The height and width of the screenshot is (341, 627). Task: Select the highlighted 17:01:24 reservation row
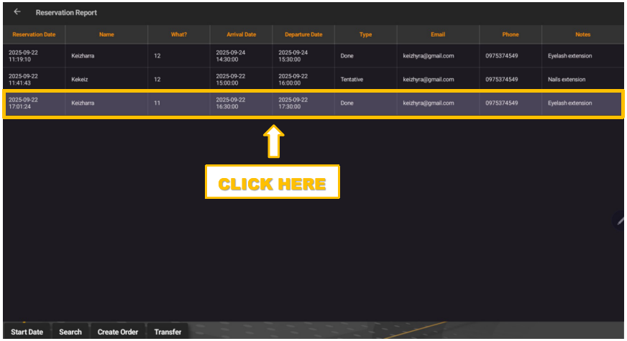[x=34, y=103]
